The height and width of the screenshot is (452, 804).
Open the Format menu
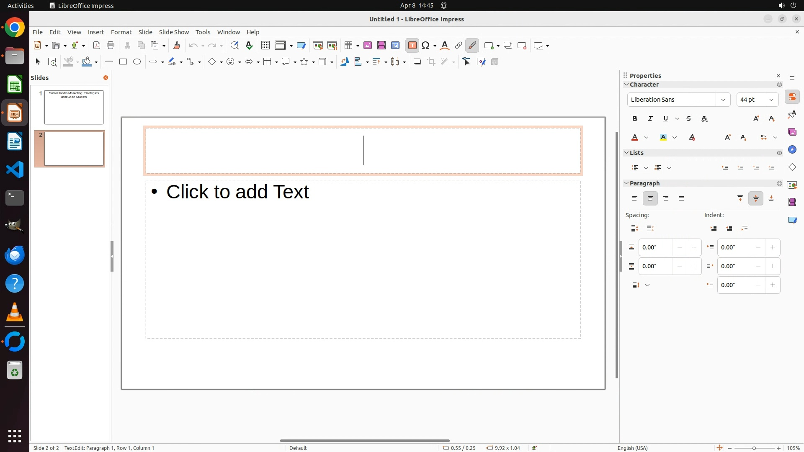click(121, 32)
